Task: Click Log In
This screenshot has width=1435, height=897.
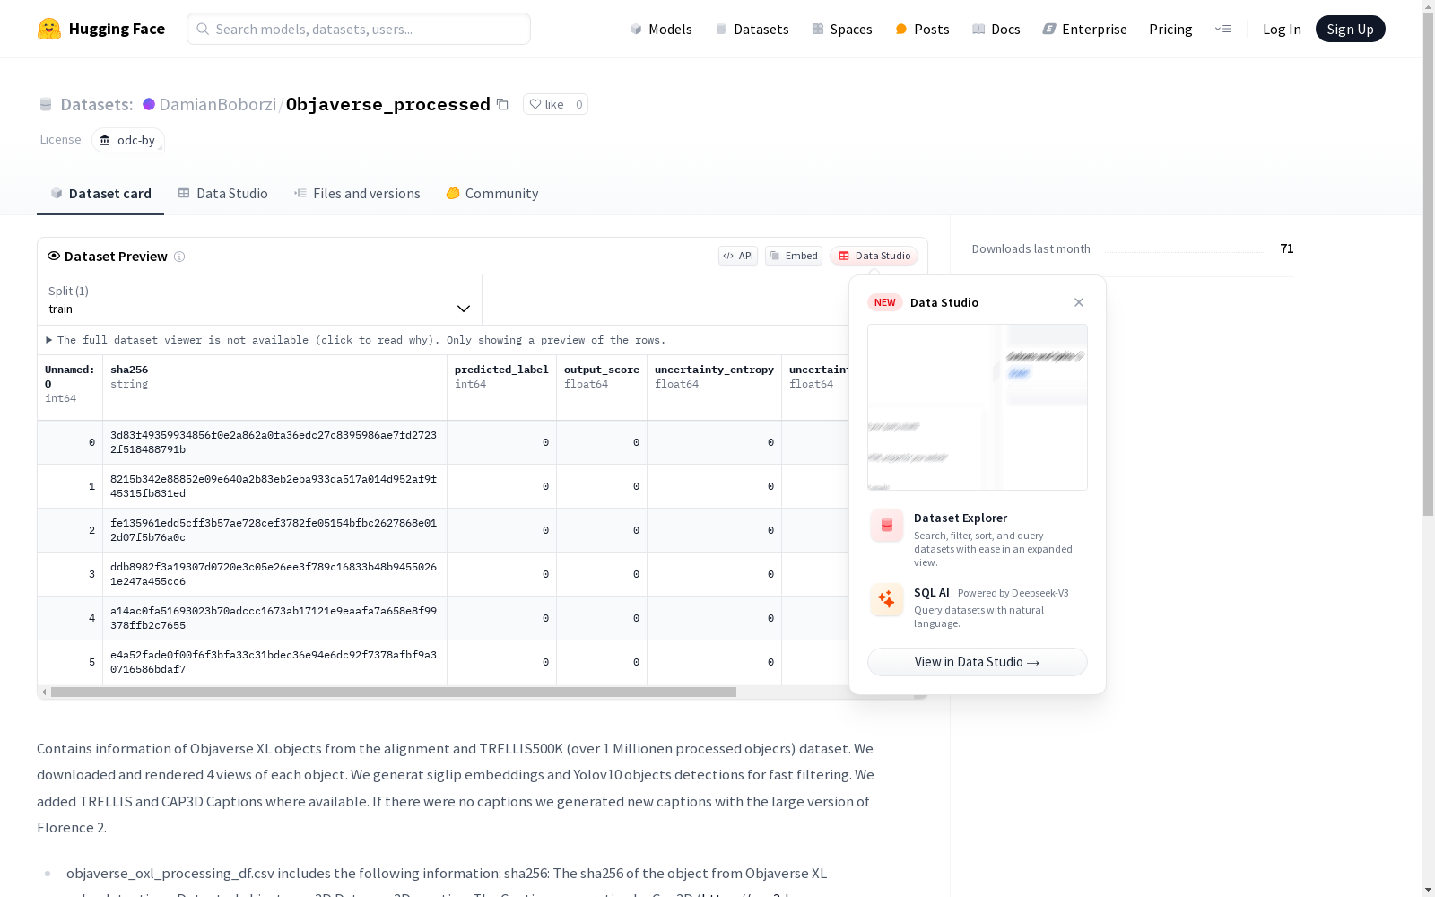Action: click(1282, 29)
